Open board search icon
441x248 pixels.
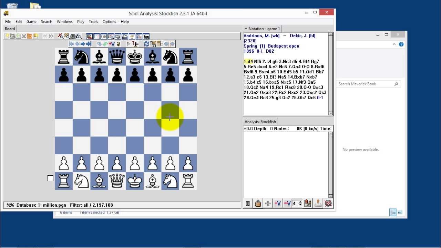66,36
